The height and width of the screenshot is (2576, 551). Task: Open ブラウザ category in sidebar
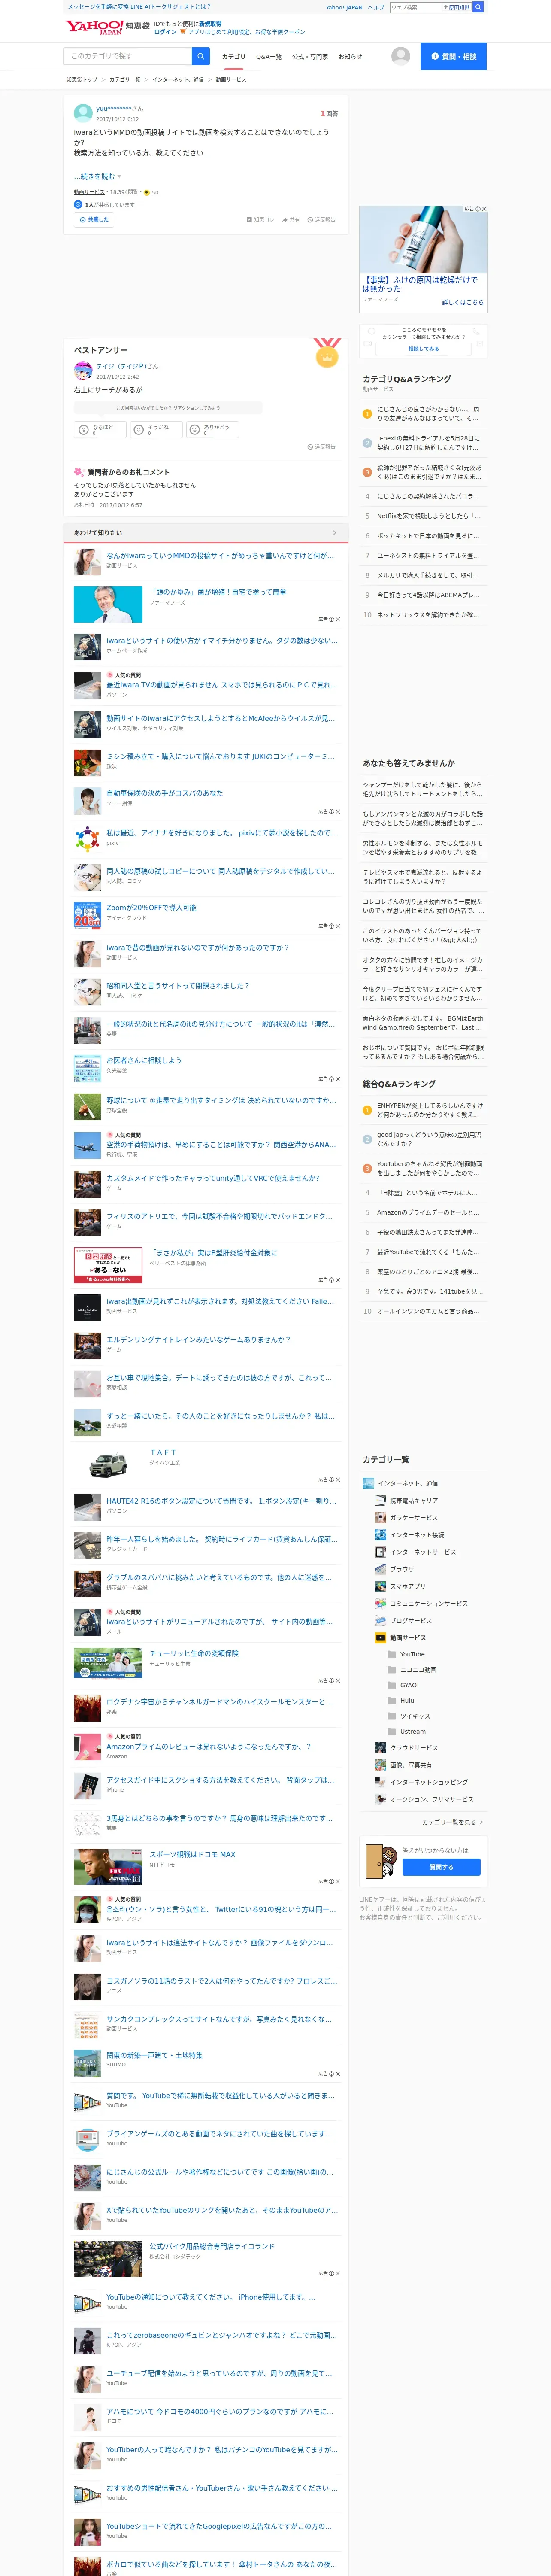click(394, 1569)
